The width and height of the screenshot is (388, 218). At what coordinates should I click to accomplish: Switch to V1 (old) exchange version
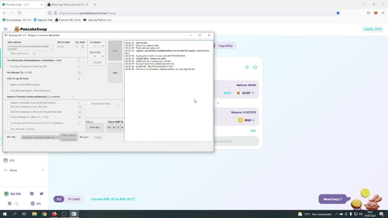click(74, 199)
